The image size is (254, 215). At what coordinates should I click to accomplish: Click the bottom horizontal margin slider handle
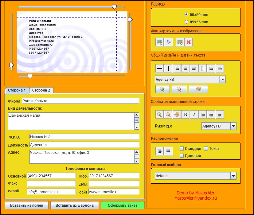pos(30,76)
